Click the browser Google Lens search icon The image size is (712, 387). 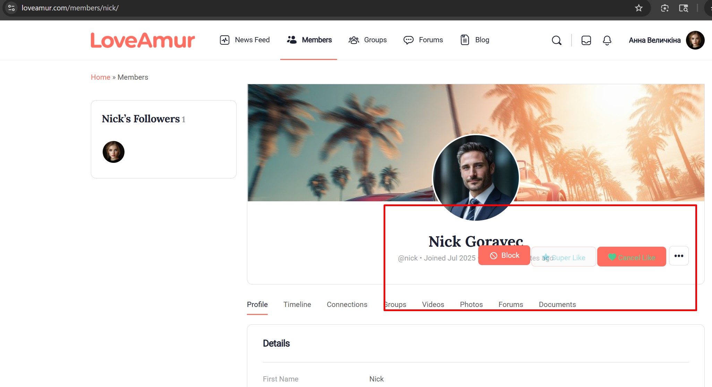tap(684, 8)
